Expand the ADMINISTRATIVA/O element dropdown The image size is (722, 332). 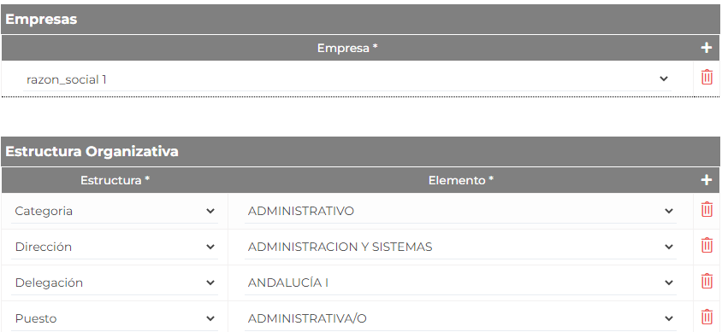point(460,318)
